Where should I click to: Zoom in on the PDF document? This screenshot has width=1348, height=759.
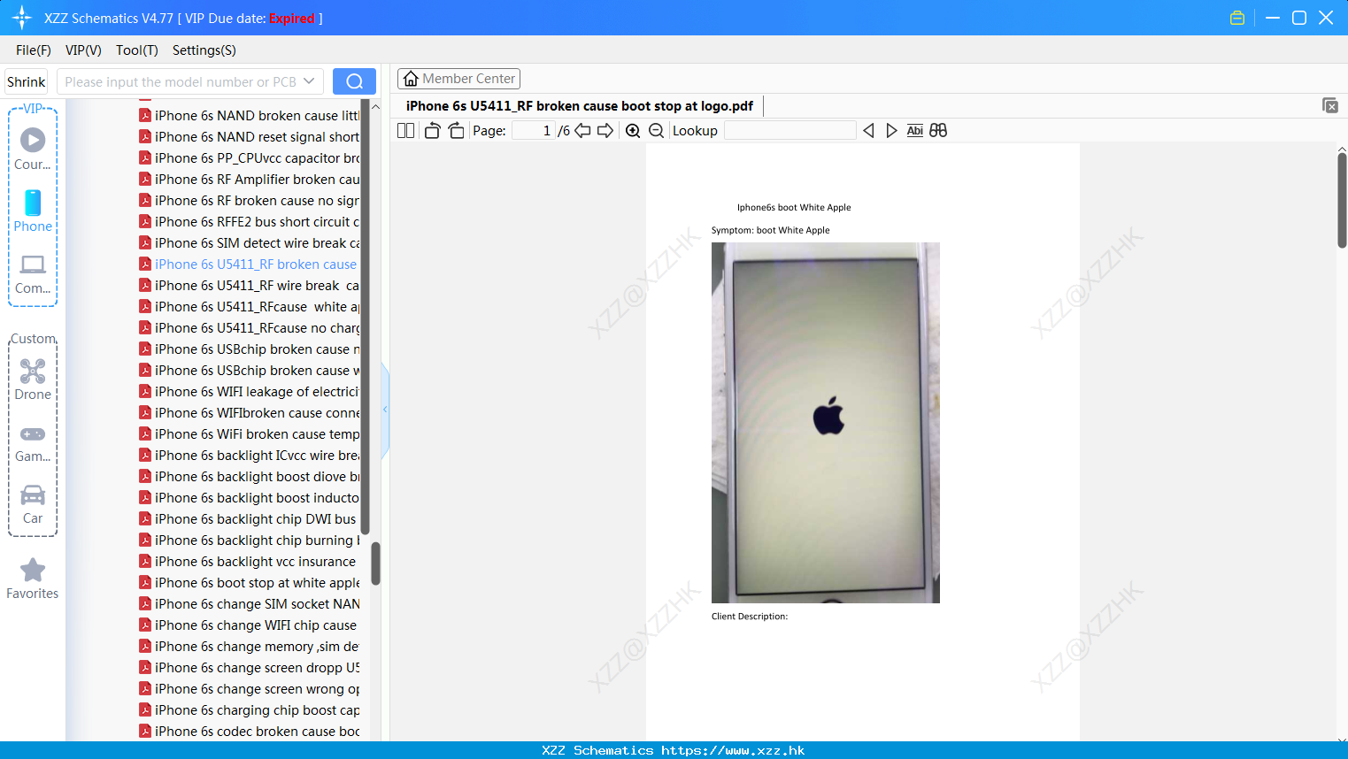pos(633,131)
